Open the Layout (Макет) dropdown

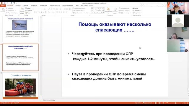pos(28,8)
